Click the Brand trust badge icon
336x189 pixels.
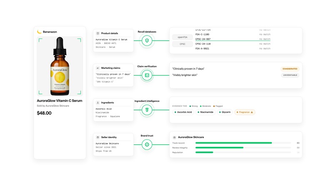point(147,145)
